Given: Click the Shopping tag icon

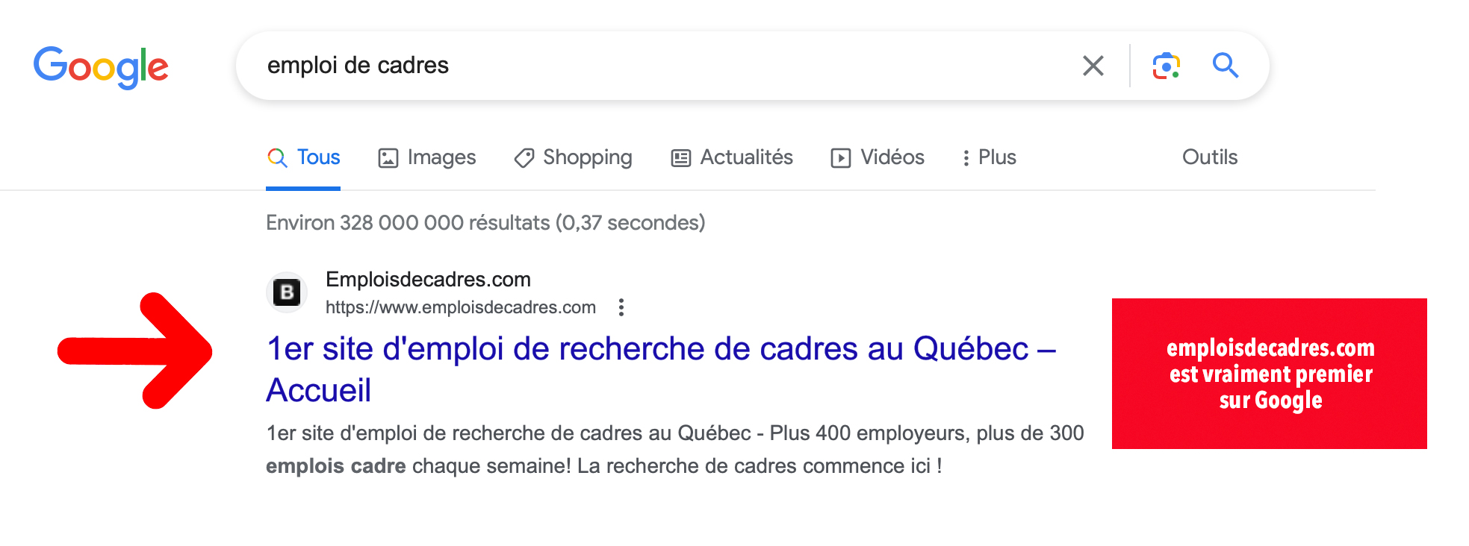Looking at the screenshot, I should pyautogui.click(x=524, y=158).
